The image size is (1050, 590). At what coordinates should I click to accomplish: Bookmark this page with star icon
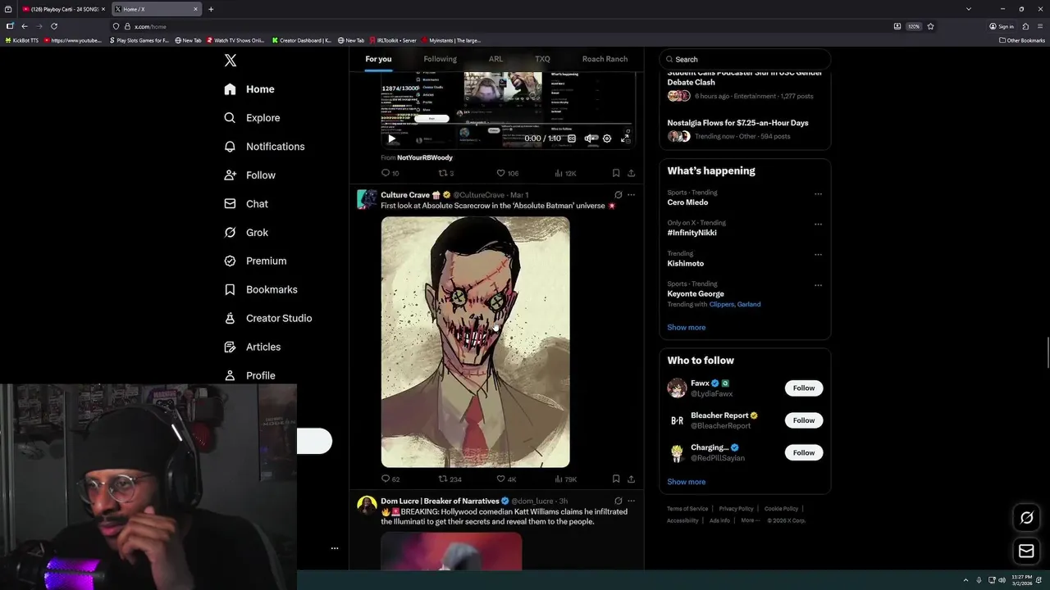point(930,26)
